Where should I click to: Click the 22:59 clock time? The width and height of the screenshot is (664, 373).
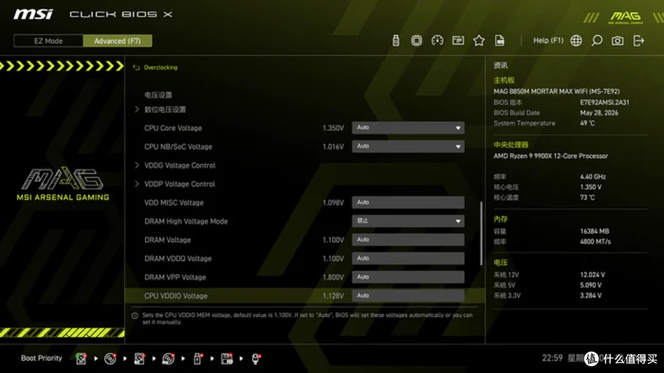point(552,358)
